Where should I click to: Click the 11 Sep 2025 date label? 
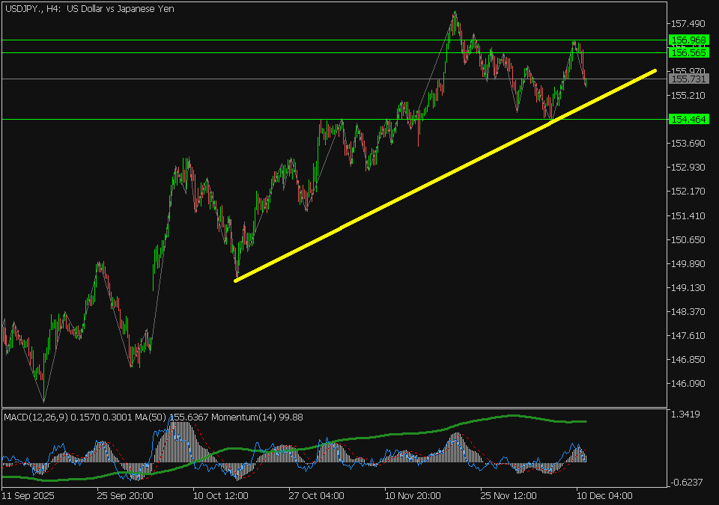[28, 495]
